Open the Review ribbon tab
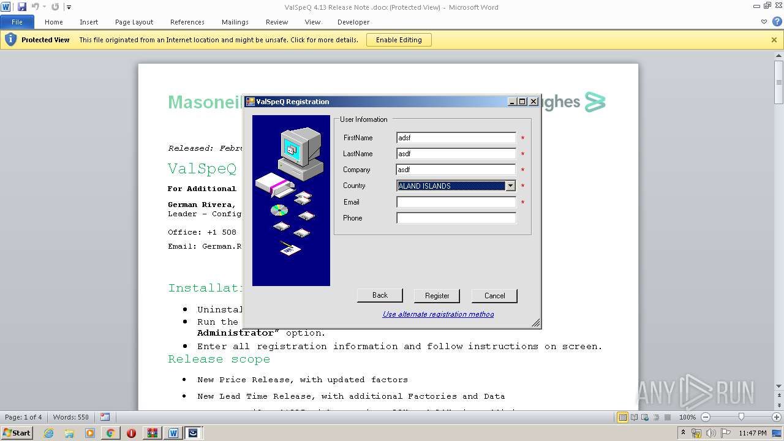The width and height of the screenshot is (784, 441). coord(277,22)
